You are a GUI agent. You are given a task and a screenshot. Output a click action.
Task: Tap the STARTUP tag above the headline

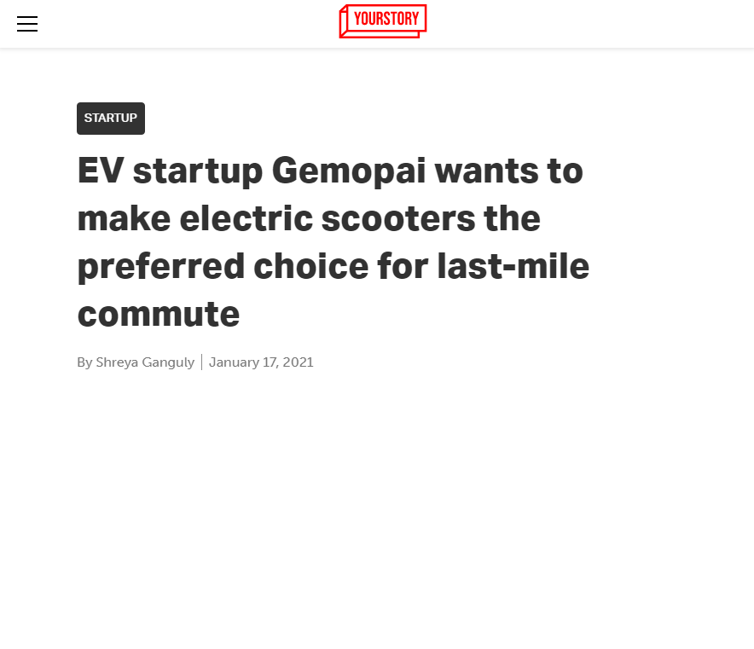110,118
